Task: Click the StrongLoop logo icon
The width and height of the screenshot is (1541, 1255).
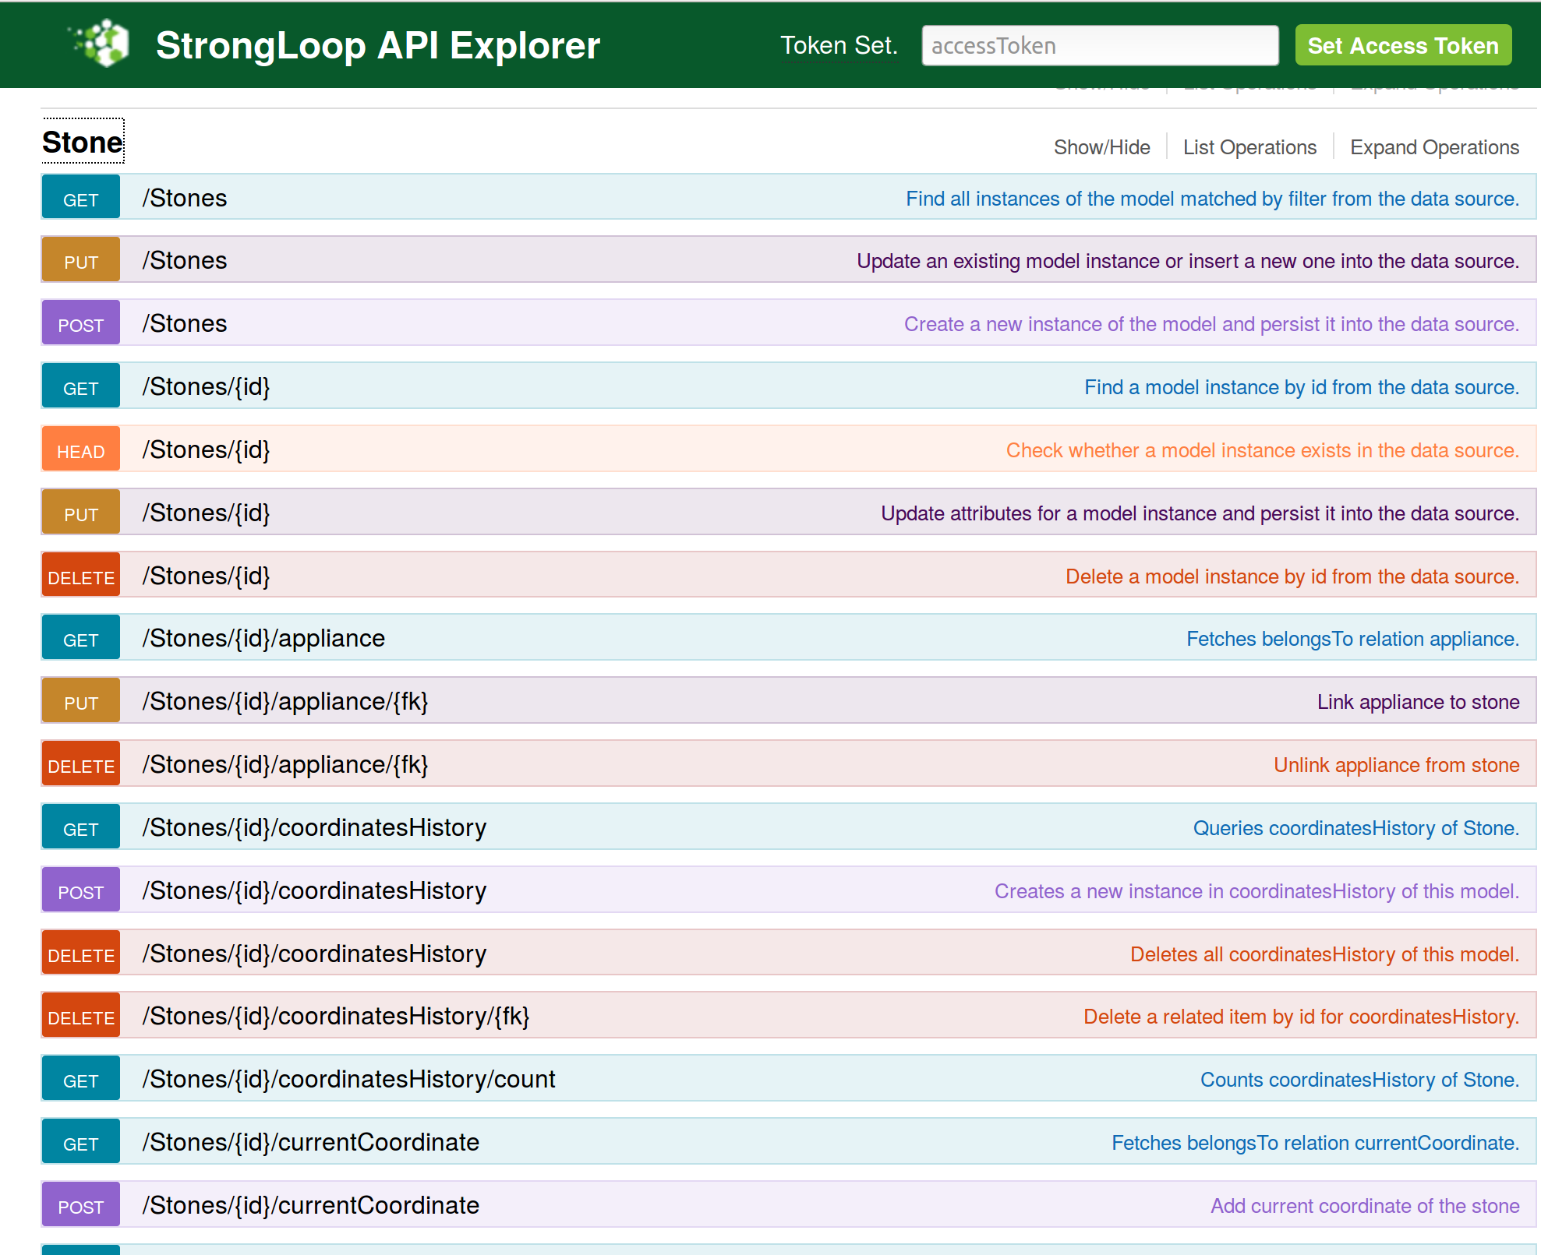Action: click(x=100, y=44)
